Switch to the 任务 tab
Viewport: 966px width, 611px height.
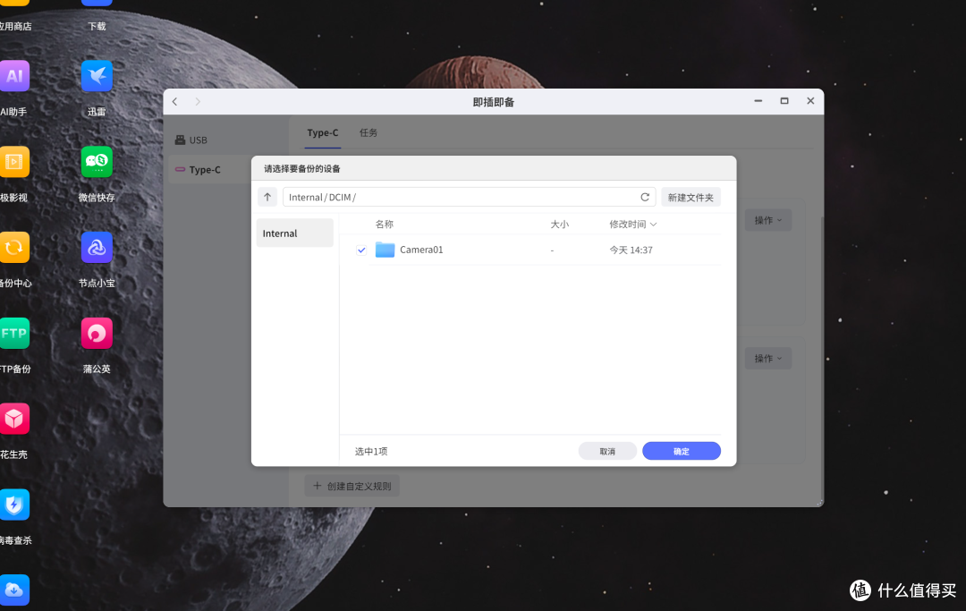pyautogui.click(x=369, y=133)
